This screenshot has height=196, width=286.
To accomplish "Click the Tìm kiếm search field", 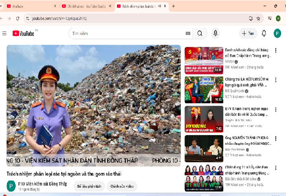I will (126, 33).
